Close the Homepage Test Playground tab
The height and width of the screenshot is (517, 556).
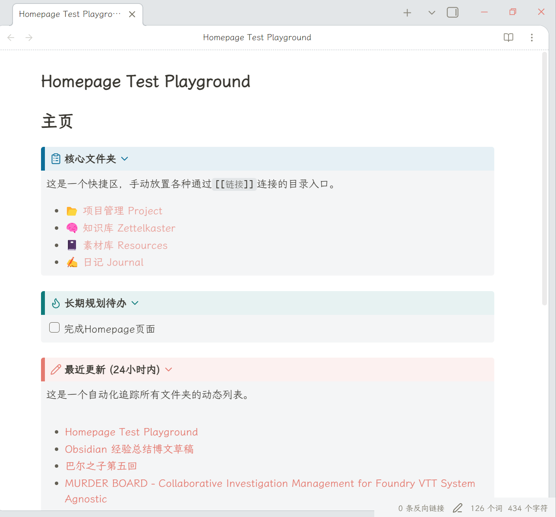[132, 14]
